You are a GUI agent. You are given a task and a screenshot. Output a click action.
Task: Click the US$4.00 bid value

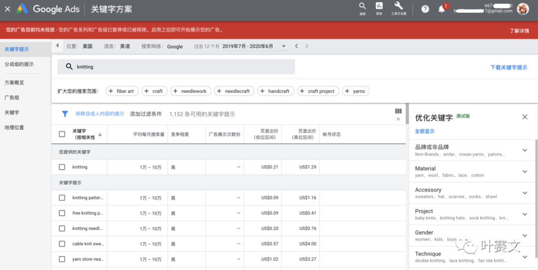tap(308, 244)
